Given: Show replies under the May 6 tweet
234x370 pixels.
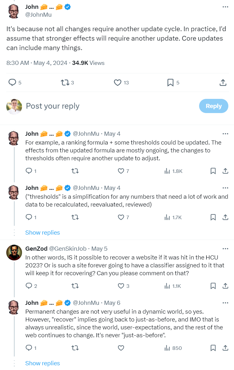Looking at the screenshot, I should pos(42,363).
